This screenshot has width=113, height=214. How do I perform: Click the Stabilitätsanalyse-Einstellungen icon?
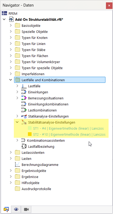(24, 122)
